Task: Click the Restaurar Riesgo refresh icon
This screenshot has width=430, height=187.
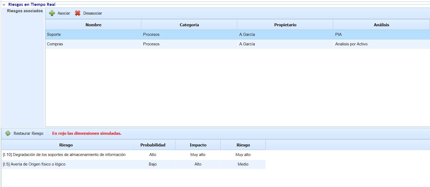Action: click(x=8, y=133)
